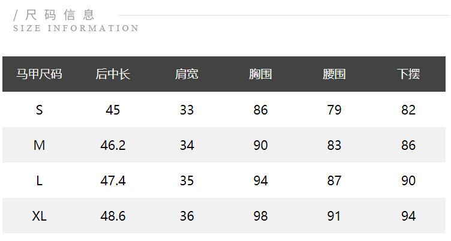Click the S size row label
451x241 pixels.
[40, 110]
